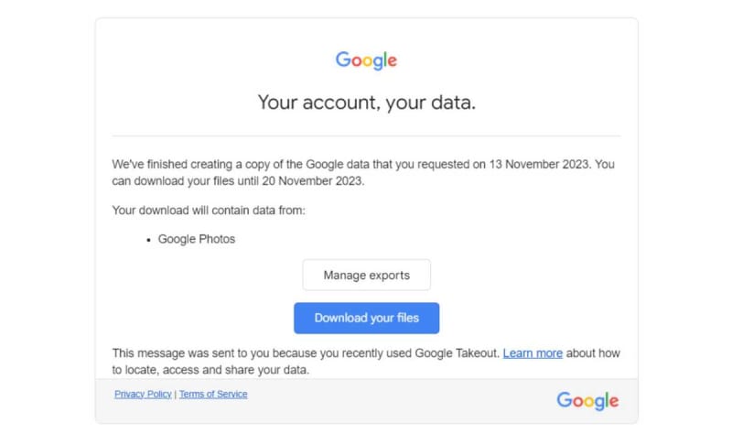Select the Google Photos list item
The height and width of the screenshot is (434, 732).
click(197, 239)
